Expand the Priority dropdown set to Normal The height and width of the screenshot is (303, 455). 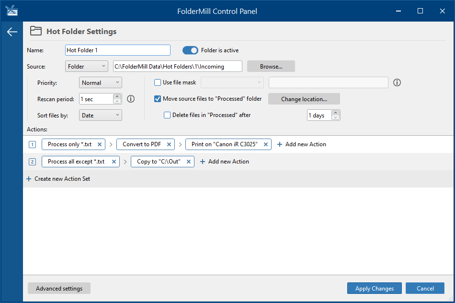point(101,82)
